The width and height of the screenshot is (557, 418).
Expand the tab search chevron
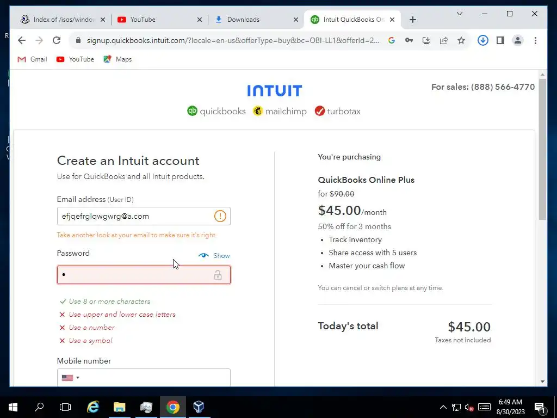[x=459, y=14]
